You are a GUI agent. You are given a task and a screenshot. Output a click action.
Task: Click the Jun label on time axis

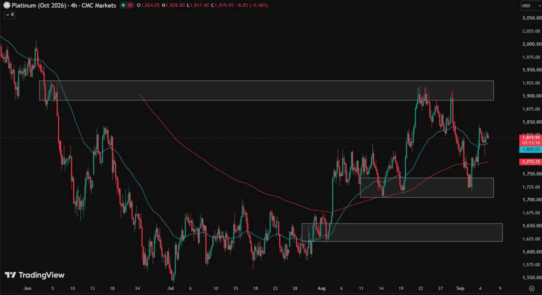(27, 288)
